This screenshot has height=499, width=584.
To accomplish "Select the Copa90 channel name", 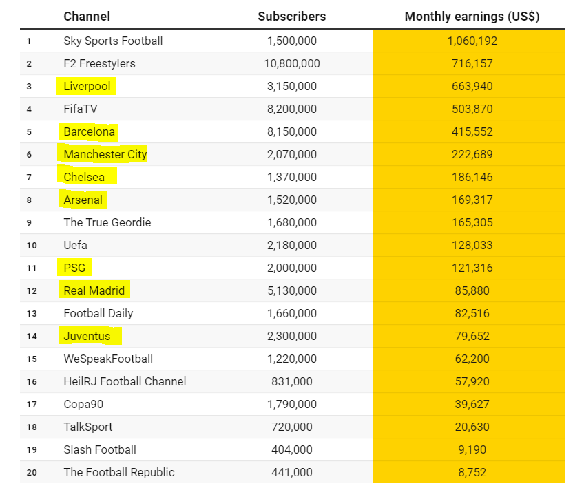I will (x=83, y=404).
